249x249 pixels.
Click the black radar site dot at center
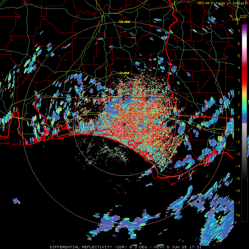124,124
